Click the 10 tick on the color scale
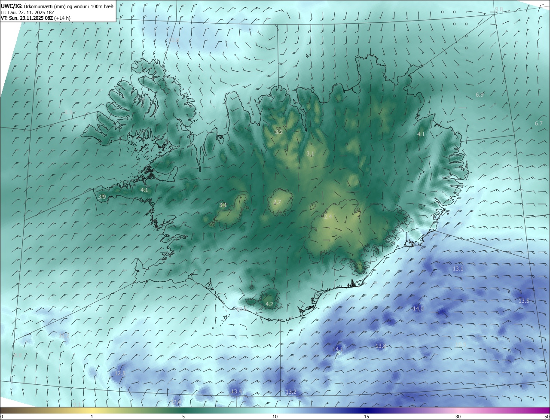 click(275, 417)
